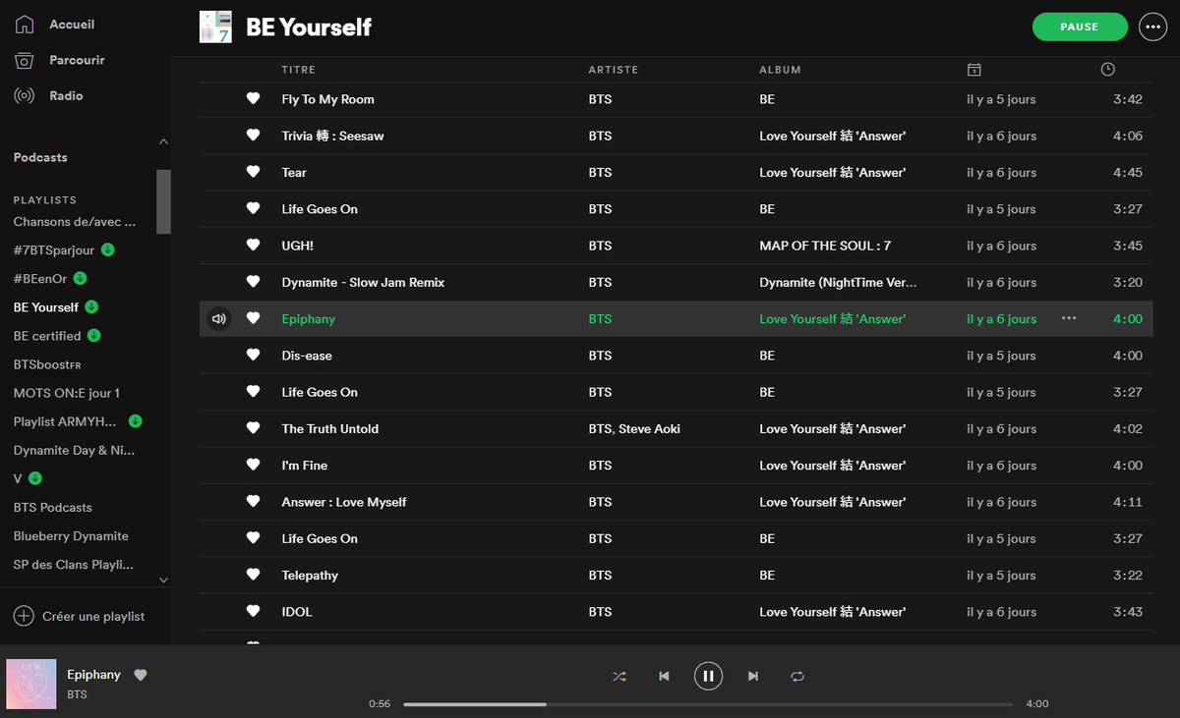Seek within the playback progress bar

tap(708, 704)
